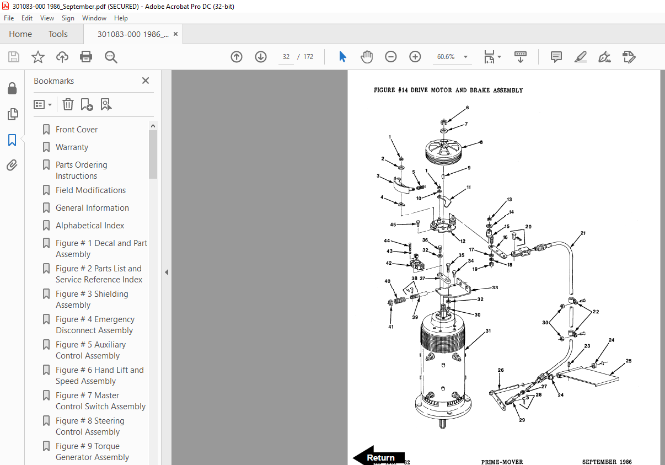Jump to Figure # 6 Hand Lift and Speed Assembly
This screenshot has height=465, width=665.
point(99,376)
